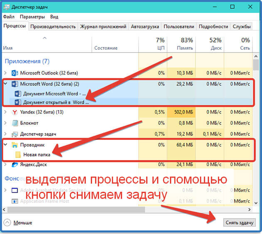The height and width of the screenshot is (234, 262).
Task: Click the 502,0 МБ memory value
Action: pos(183,112)
